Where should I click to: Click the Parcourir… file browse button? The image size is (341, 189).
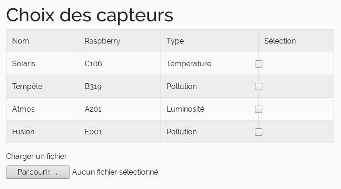point(38,172)
